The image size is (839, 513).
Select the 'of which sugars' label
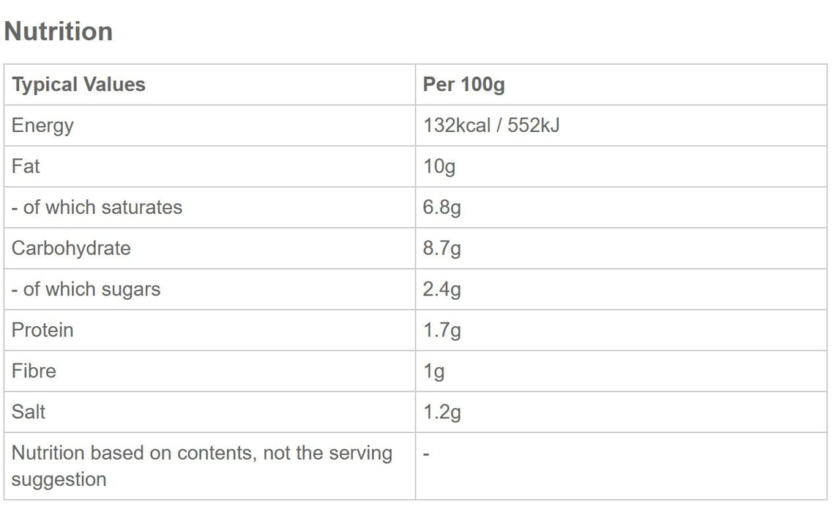[x=86, y=289]
